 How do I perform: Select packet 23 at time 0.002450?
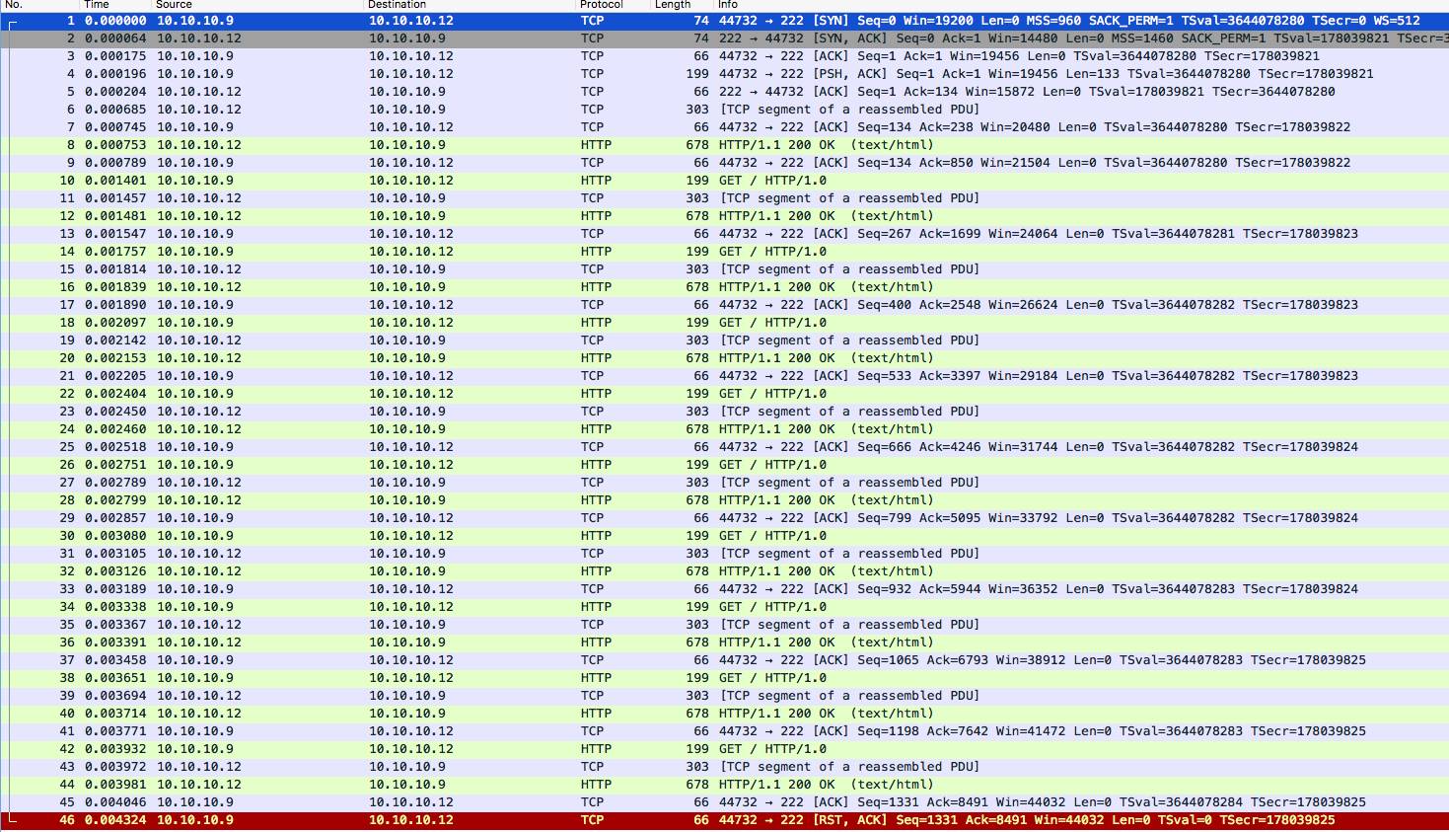click(724, 412)
